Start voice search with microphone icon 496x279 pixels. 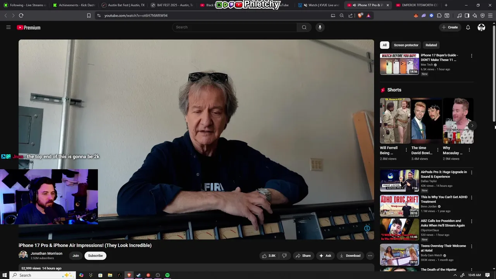point(320,27)
